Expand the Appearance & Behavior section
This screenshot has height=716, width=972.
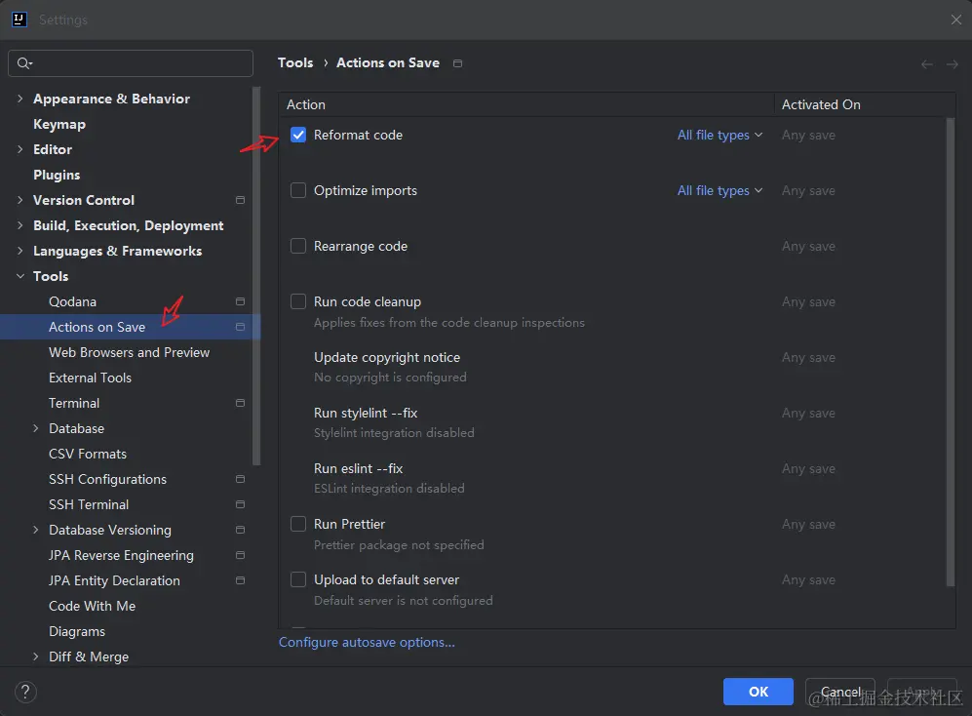click(20, 99)
